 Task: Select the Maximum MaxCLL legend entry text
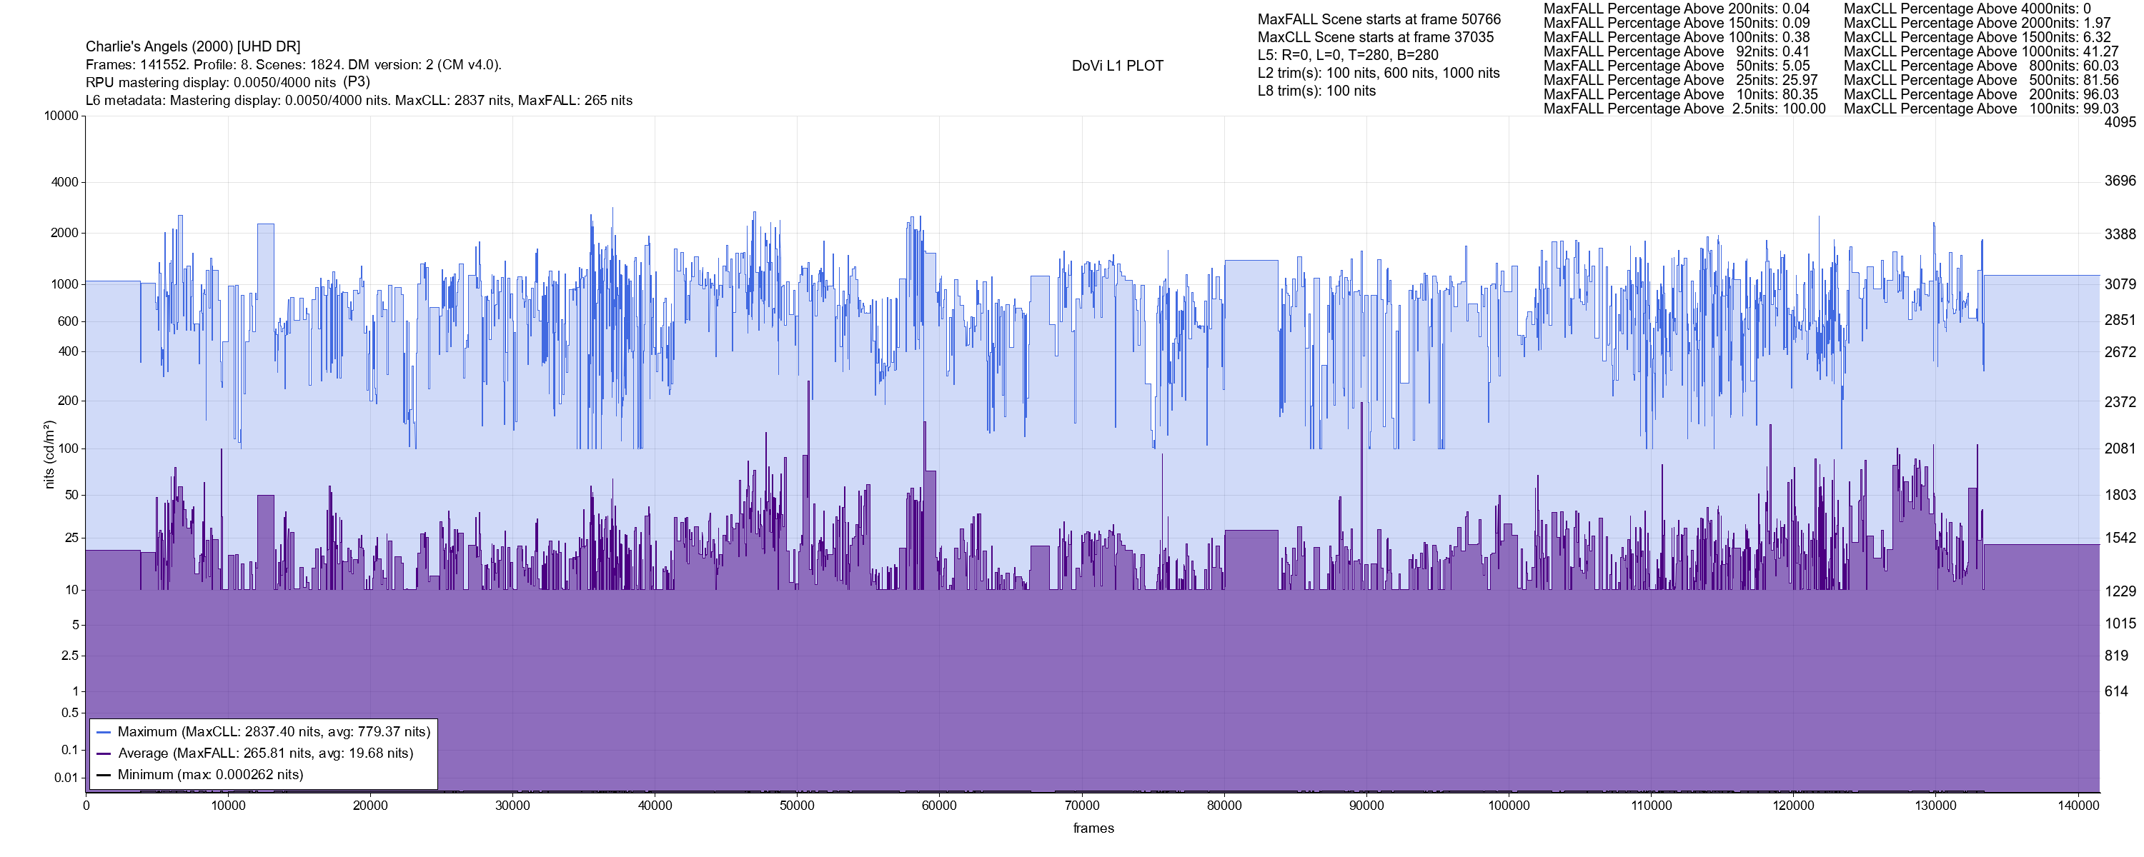(x=274, y=732)
